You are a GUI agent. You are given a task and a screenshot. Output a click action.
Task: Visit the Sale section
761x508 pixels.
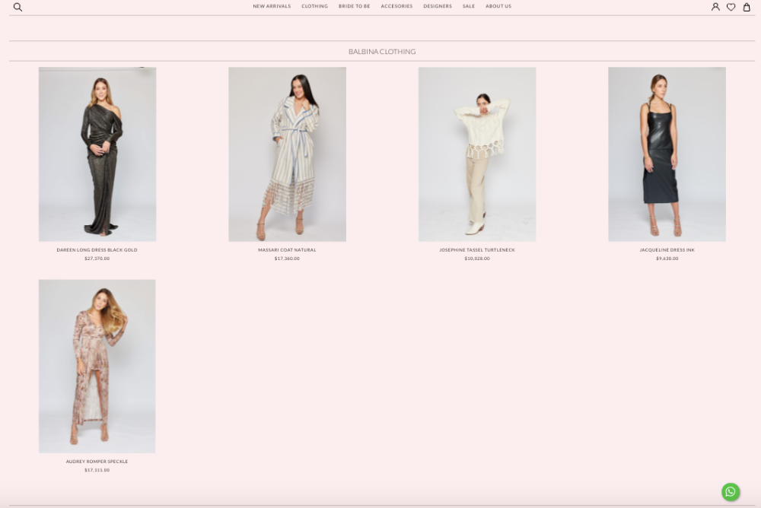[x=469, y=6]
